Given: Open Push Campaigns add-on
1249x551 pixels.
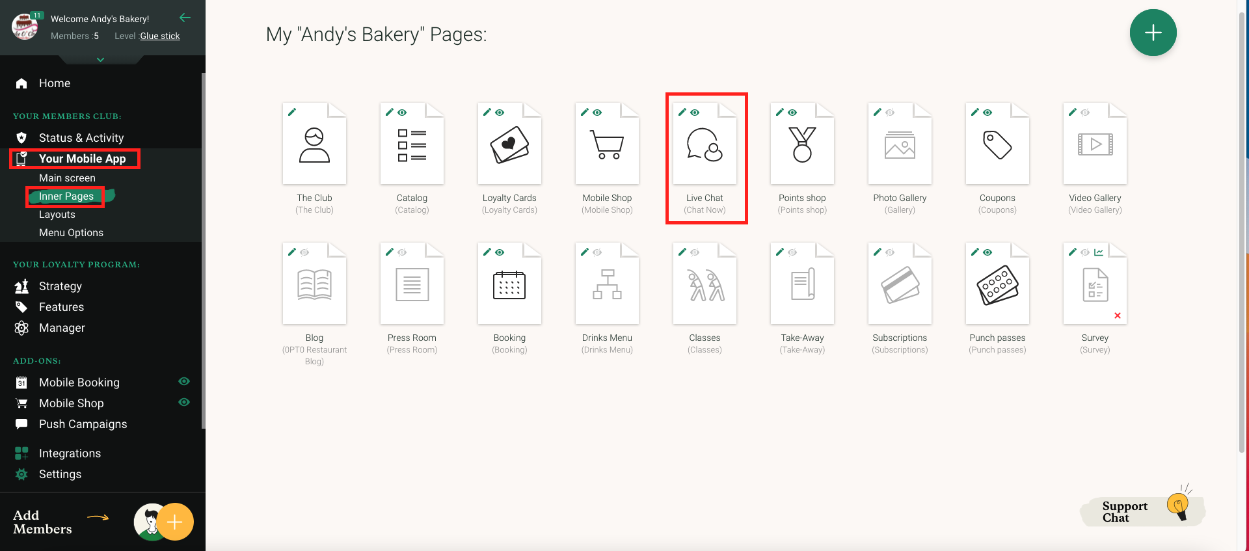Looking at the screenshot, I should pos(83,424).
